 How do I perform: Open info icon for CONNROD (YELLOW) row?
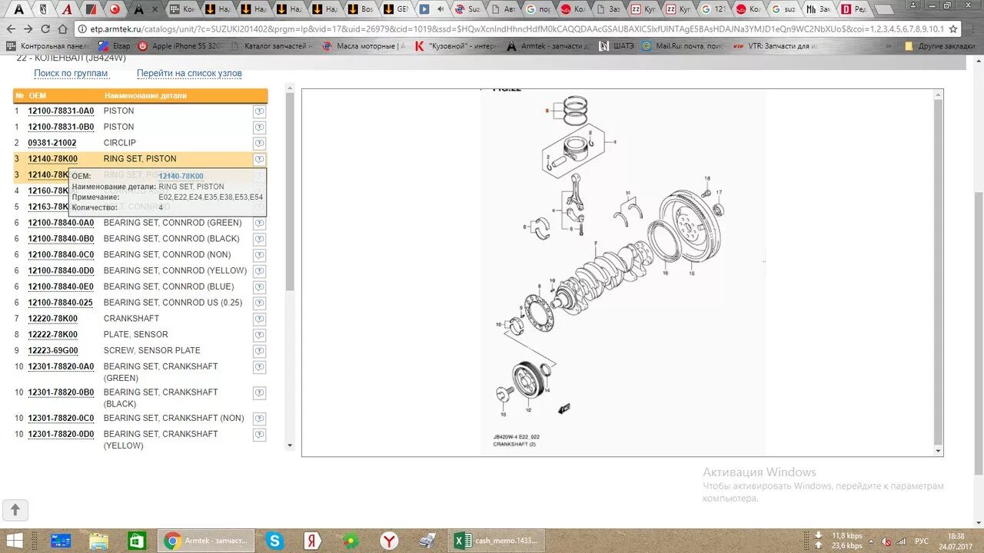(x=260, y=271)
